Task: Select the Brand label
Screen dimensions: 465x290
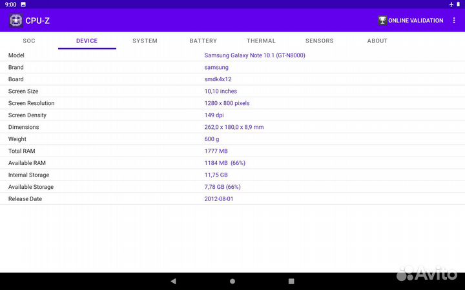Action: click(x=16, y=67)
